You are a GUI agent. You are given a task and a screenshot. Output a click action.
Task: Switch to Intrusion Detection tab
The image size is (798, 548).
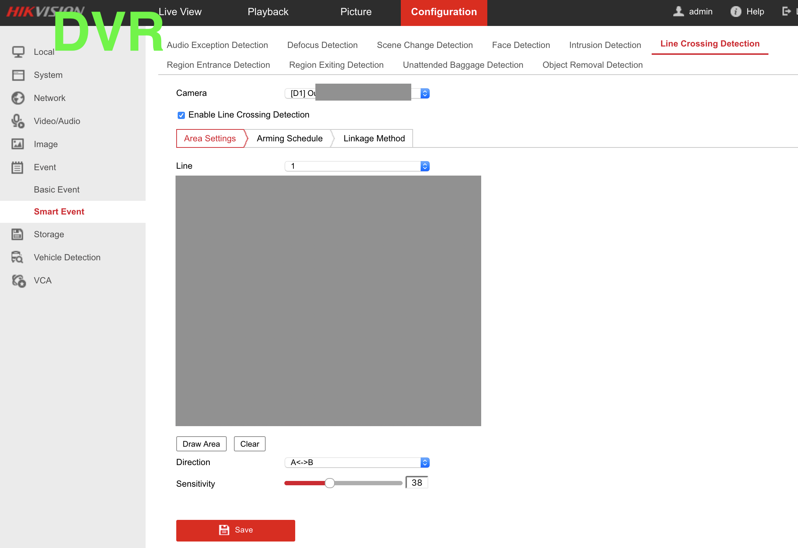point(605,45)
